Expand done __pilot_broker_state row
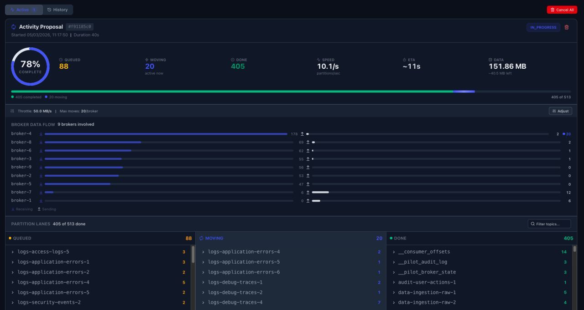Screen dimensions: 584x310 coord(479,272)
